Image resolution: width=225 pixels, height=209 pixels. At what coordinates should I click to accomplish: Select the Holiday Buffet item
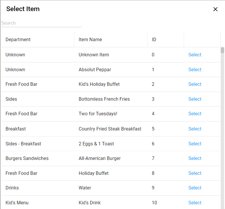pyautogui.click(x=195, y=173)
